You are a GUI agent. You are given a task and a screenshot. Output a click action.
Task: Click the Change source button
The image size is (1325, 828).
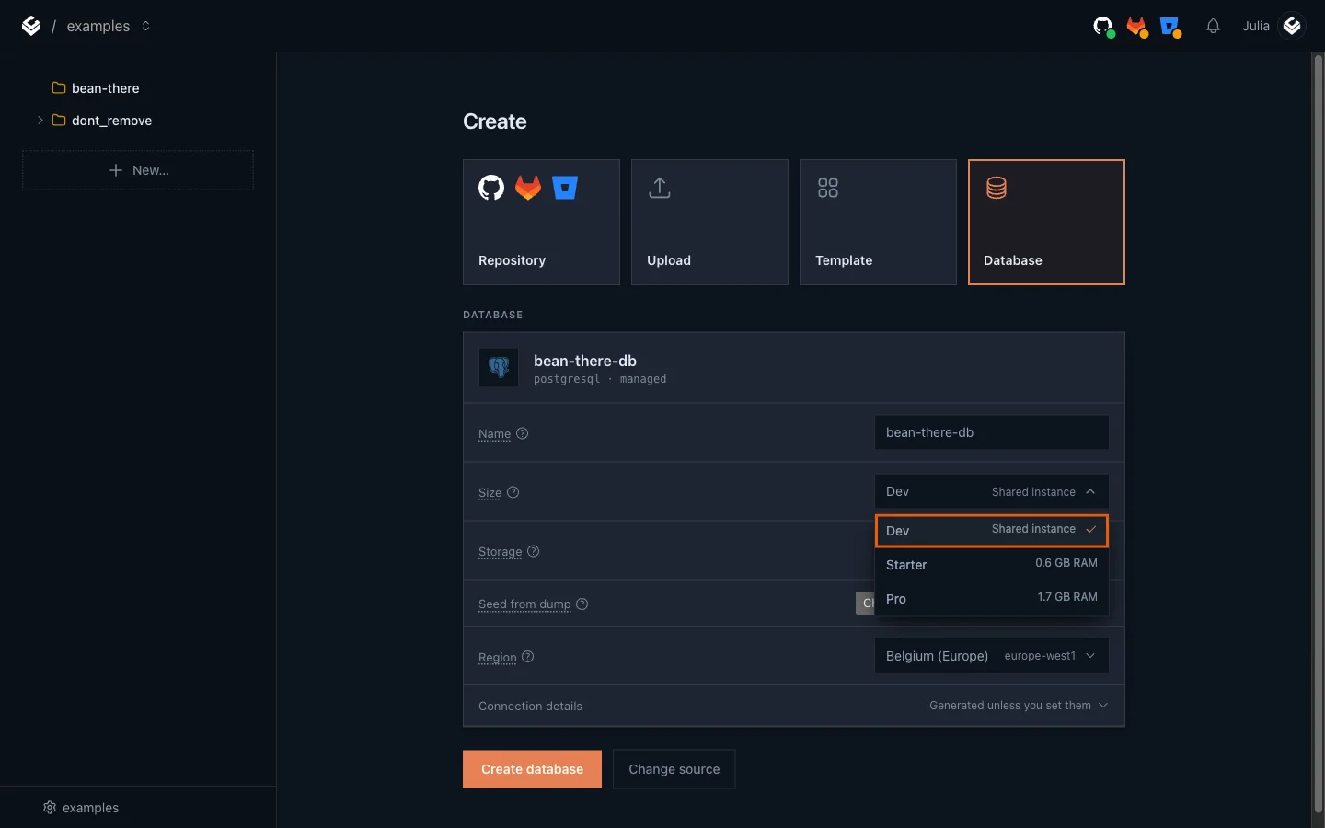674,769
